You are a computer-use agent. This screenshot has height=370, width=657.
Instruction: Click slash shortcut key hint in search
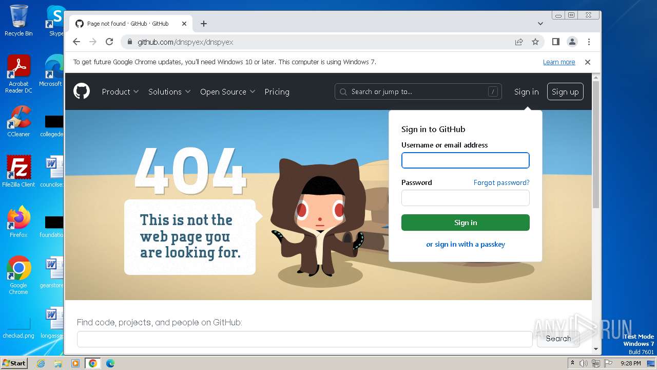(x=493, y=91)
